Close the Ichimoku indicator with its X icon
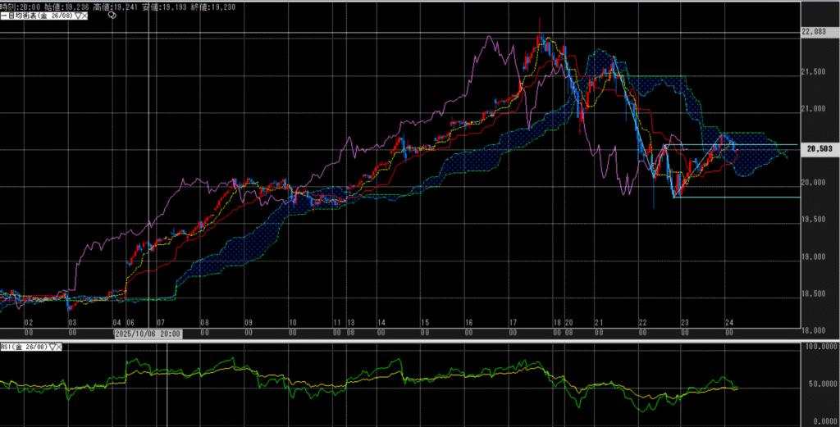 pos(85,16)
